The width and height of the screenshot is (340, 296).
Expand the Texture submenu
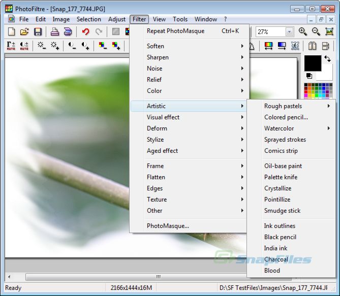point(189,200)
